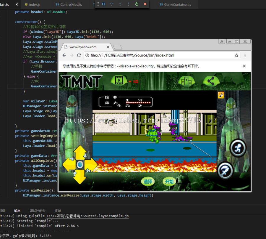Stop debugging with the red square
Image resolution: width=266 pixels, height=239 pixels.
point(145,4)
